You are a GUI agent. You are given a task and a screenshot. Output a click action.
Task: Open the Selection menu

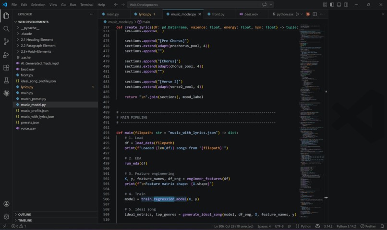(x=38, y=5)
